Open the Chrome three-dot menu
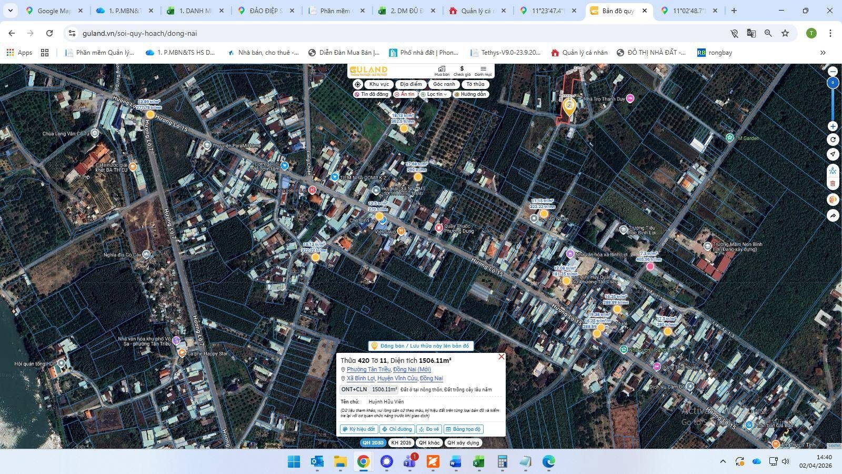This screenshot has width=842, height=474. click(x=830, y=33)
